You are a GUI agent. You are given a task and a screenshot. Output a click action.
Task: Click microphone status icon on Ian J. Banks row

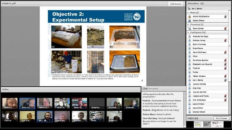coord(225,80)
